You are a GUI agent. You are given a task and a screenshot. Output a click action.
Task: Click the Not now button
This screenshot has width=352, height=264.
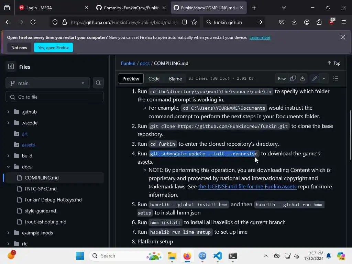pyautogui.click(x=19, y=47)
